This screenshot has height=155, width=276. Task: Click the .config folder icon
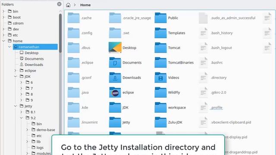click(x=73, y=33)
